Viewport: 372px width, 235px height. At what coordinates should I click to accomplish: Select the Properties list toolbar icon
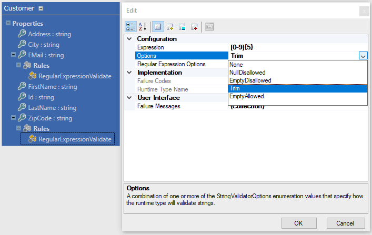tap(158, 27)
